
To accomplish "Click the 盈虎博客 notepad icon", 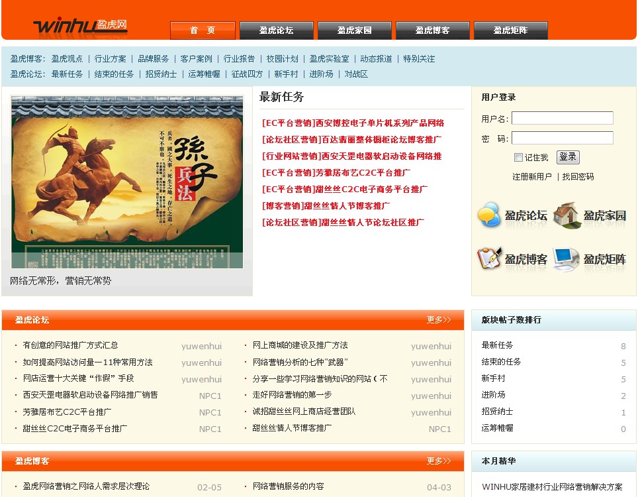I will pos(489,258).
